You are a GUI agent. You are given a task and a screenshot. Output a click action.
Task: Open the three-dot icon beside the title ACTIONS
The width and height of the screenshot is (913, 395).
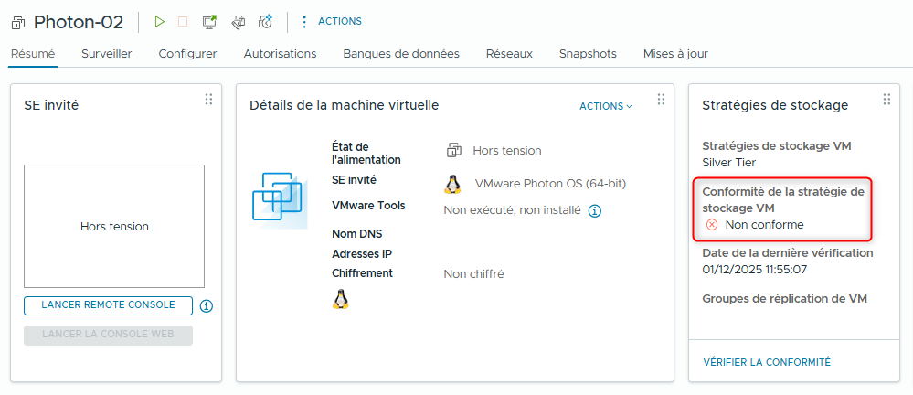[x=303, y=22]
